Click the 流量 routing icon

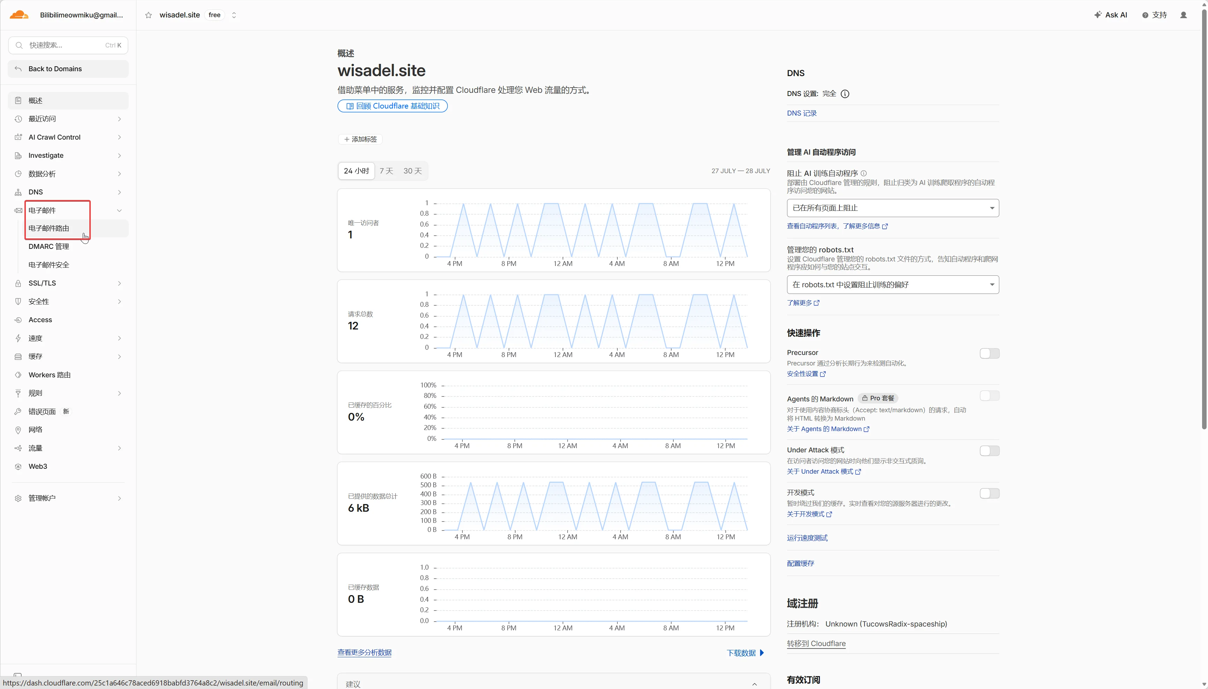18,448
